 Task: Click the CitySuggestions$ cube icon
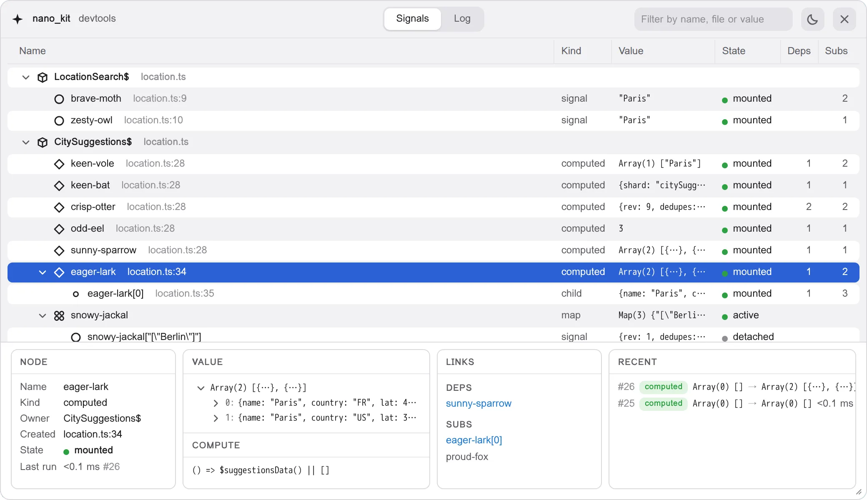pyautogui.click(x=43, y=142)
